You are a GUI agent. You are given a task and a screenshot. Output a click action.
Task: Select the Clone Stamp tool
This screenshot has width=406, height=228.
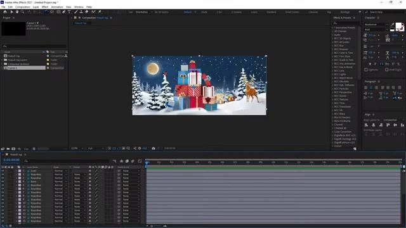[x=81, y=12]
